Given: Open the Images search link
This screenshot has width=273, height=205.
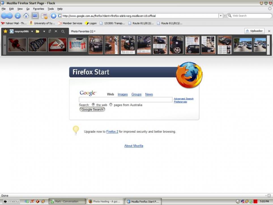Looking at the screenshot, I should point(123,94).
